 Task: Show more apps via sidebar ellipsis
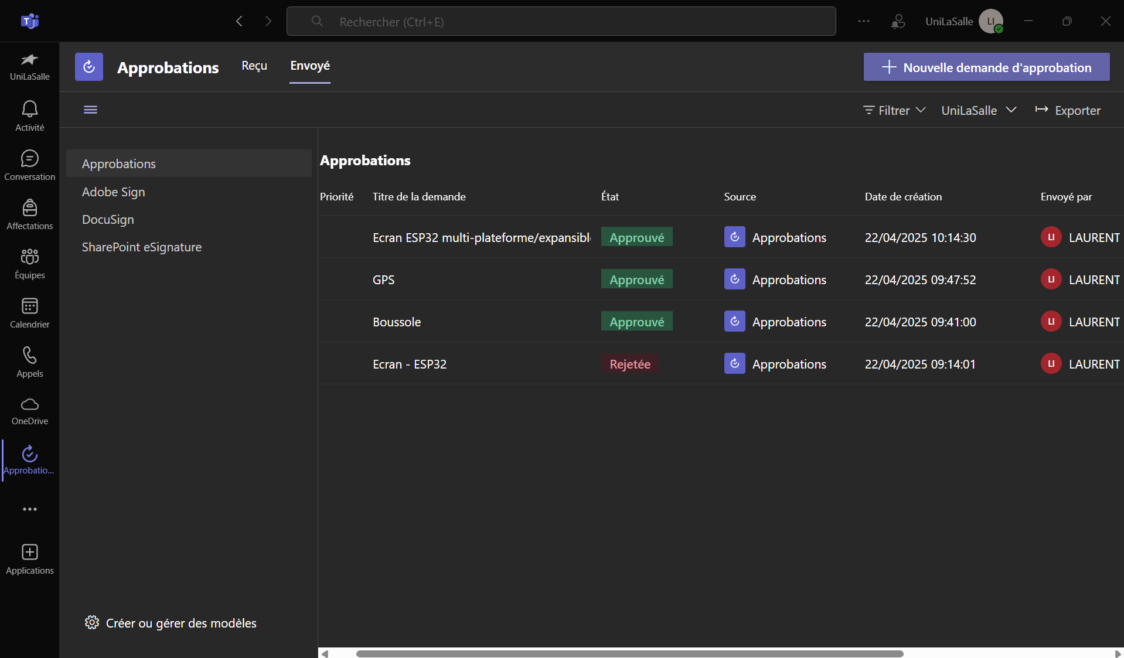click(29, 509)
